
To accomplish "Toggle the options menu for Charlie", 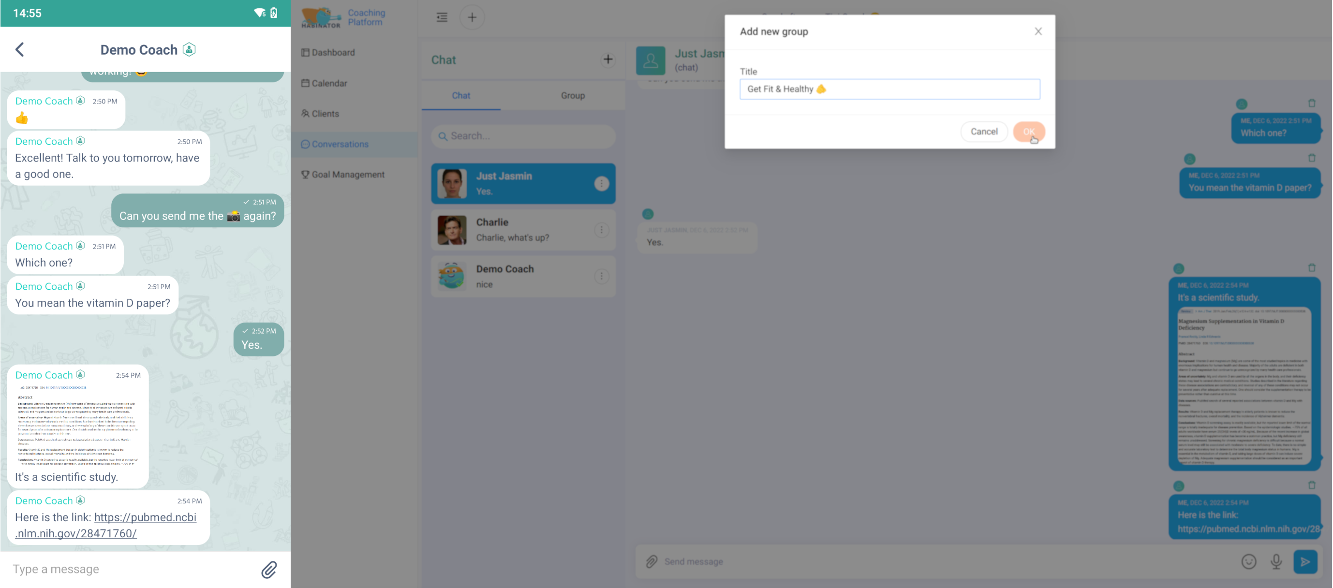I will coord(602,229).
